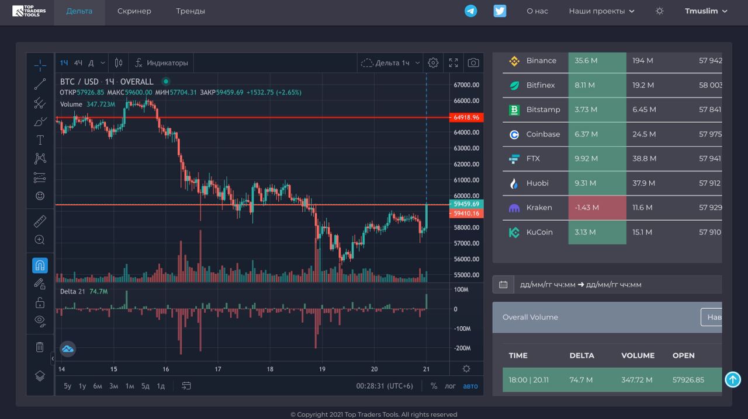The width and height of the screenshot is (748, 419).
Task: Open the go to date icon
Action: point(186,386)
